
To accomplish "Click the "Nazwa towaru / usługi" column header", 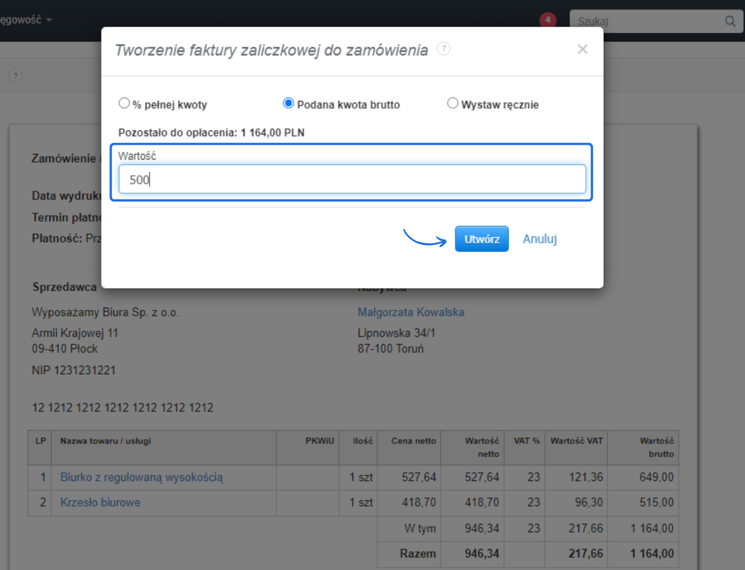I will pos(106,441).
